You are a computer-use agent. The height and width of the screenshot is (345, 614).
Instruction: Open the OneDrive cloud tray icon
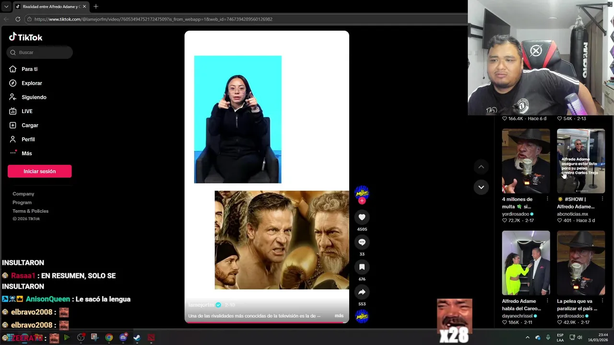(538, 337)
